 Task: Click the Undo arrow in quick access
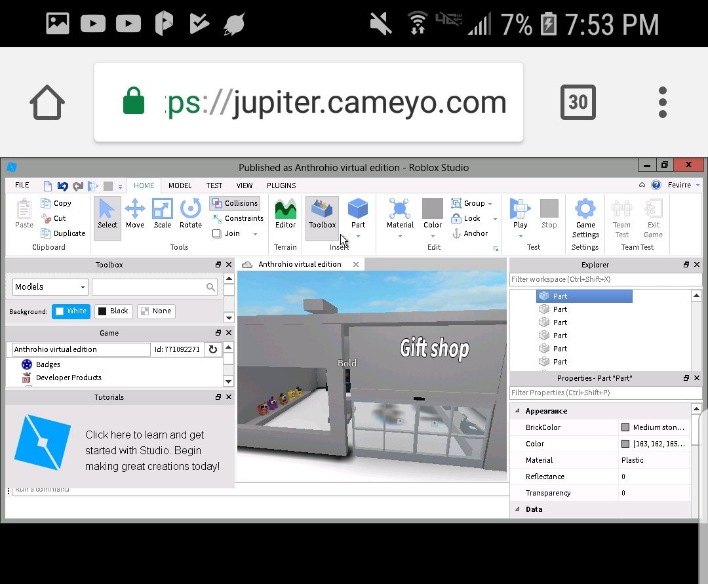63,185
